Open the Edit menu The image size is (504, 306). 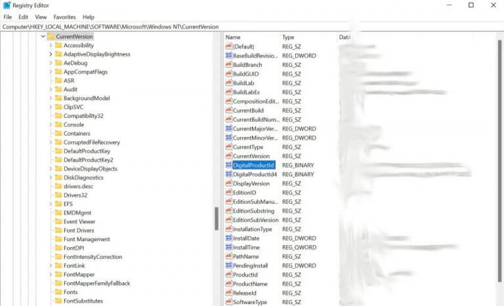pos(23,17)
